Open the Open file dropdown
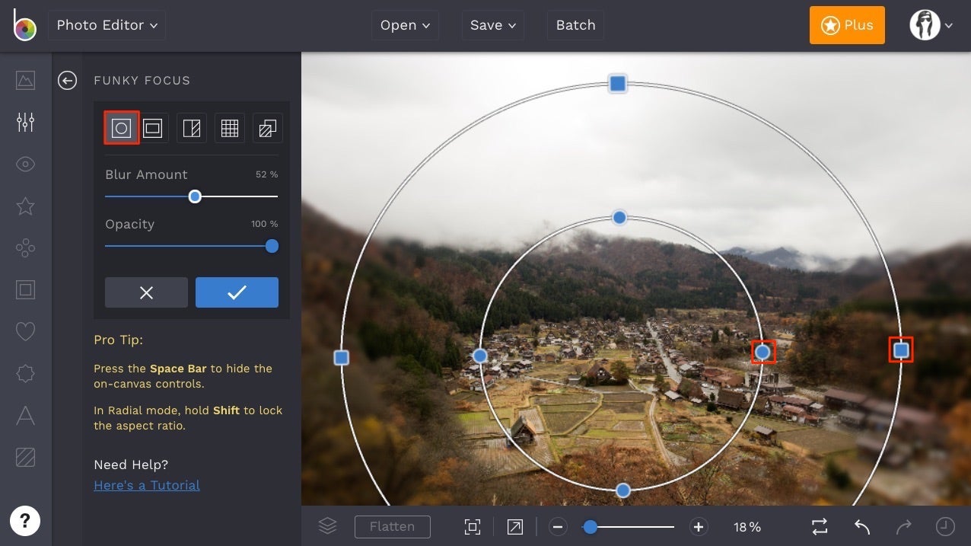The image size is (971, 546). tap(405, 24)
